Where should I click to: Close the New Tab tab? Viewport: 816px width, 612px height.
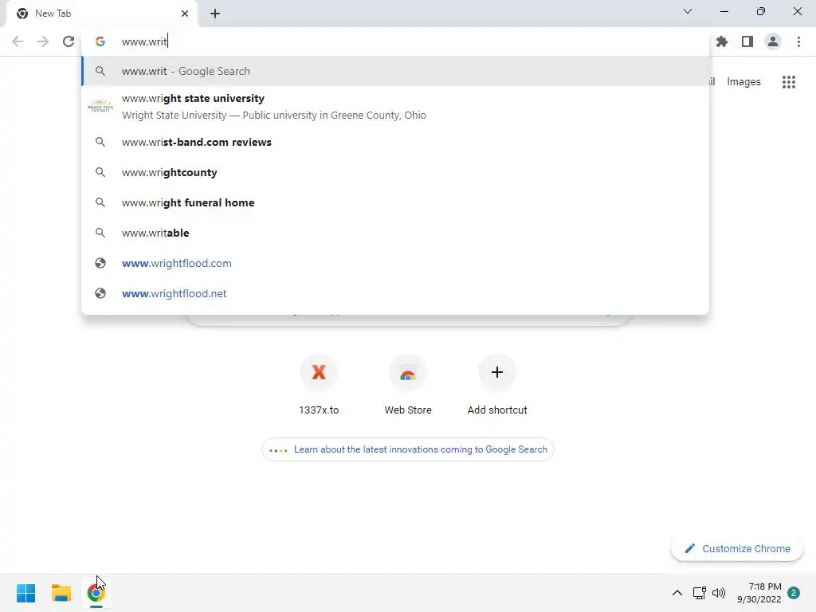(x=185, y=14)
